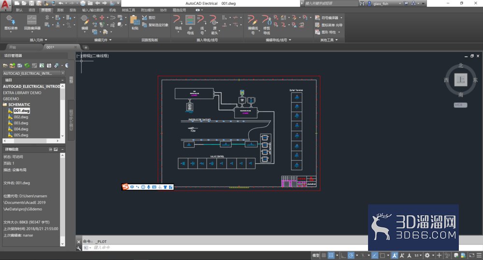Open the 项目 ribbon tab
This screenshot has width=483, height=260.
pos(32,10)
